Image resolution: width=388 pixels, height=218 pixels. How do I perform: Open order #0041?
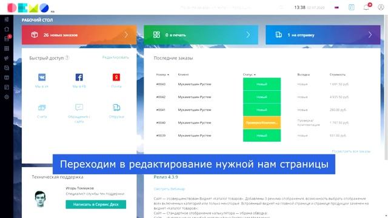(161, 110)
